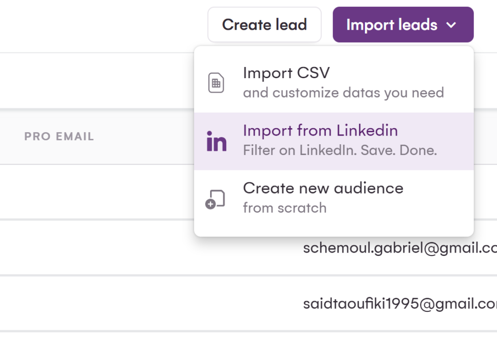Open the saidtaoufiki1995 email address
Image resolution: width=497 pixels, height=339 pixels.
399,304
